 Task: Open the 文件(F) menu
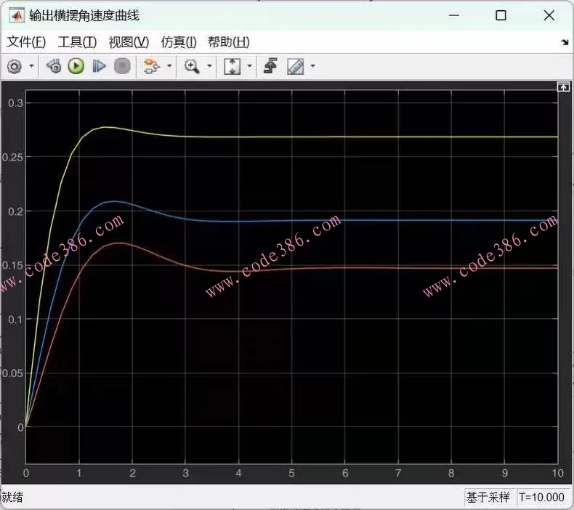click(26, 42)
